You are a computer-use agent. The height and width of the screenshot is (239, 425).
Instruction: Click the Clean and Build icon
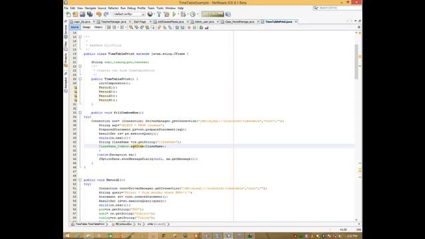tap(167, 14)
